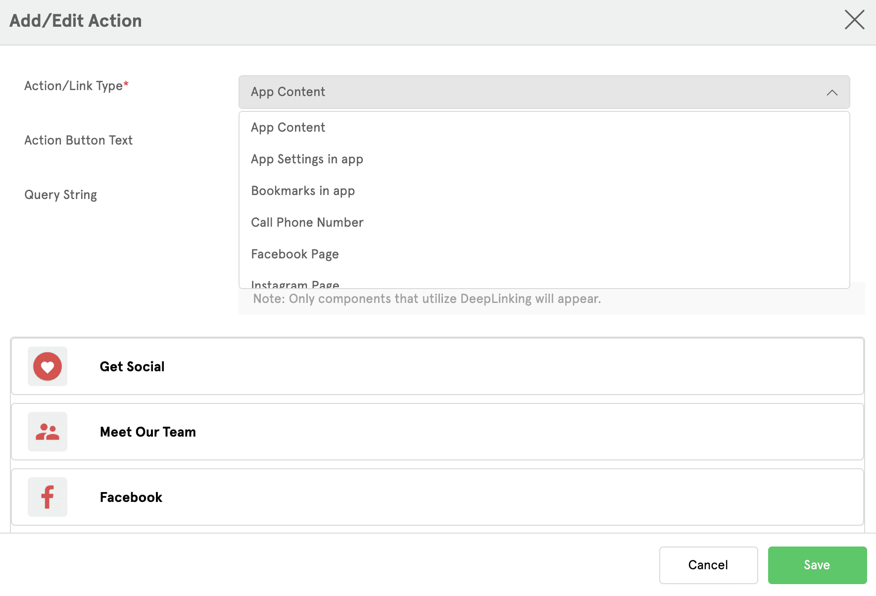The height and width of the screenshot is (596, 876).
Task: Click the Action Button Text label
Action: tap(78, 140)
